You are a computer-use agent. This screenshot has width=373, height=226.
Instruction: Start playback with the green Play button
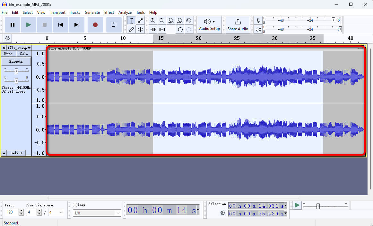[29, 25]
